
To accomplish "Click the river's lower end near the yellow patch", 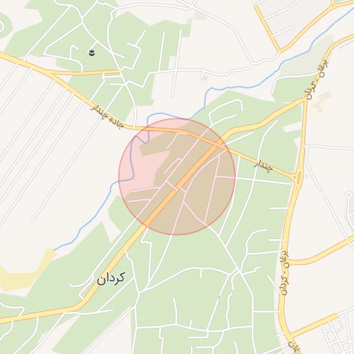I will click(57, 250).
